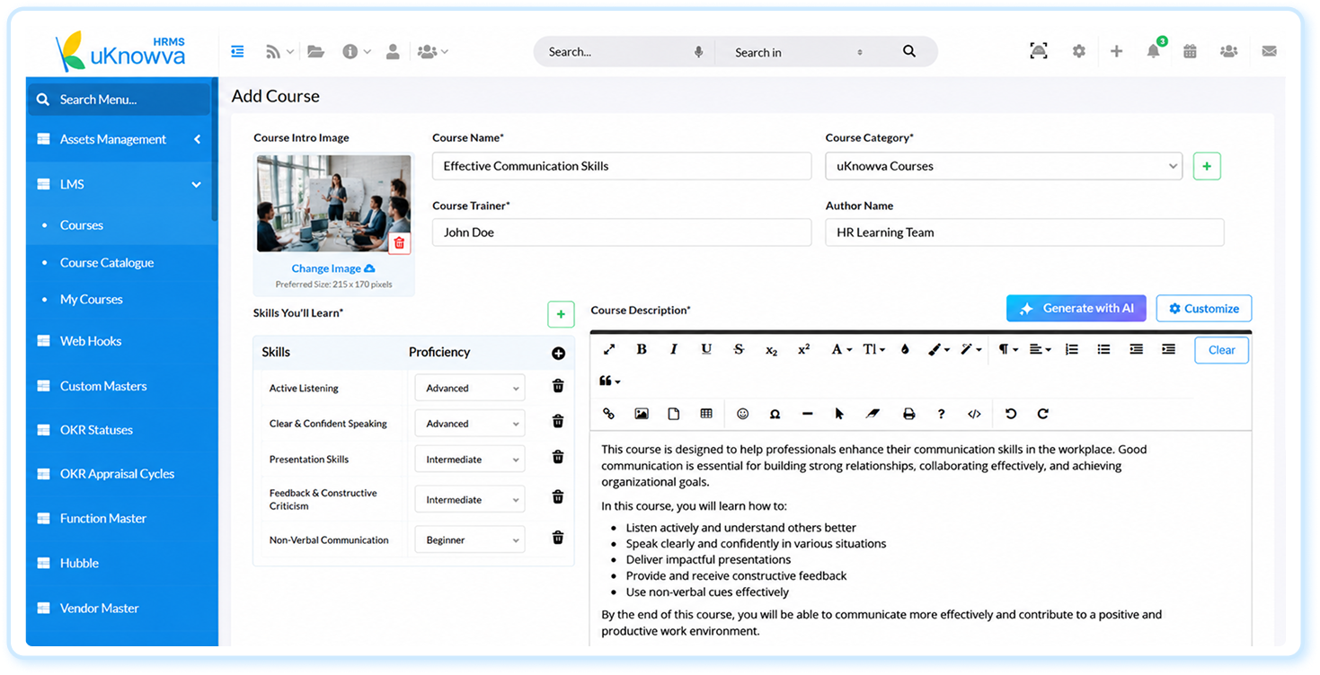The width and height of the screenshot is (1320, 675).
Task: Open the notifications bell
Action: point(1153,52)
